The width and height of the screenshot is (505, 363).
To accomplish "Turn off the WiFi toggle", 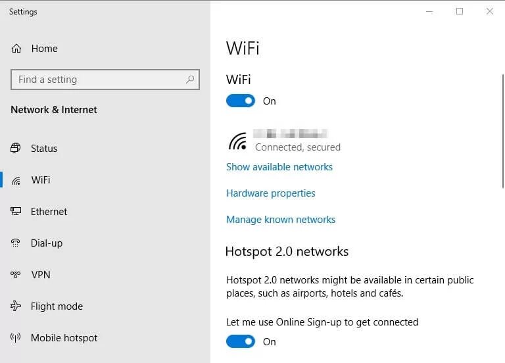I will 240,101.
